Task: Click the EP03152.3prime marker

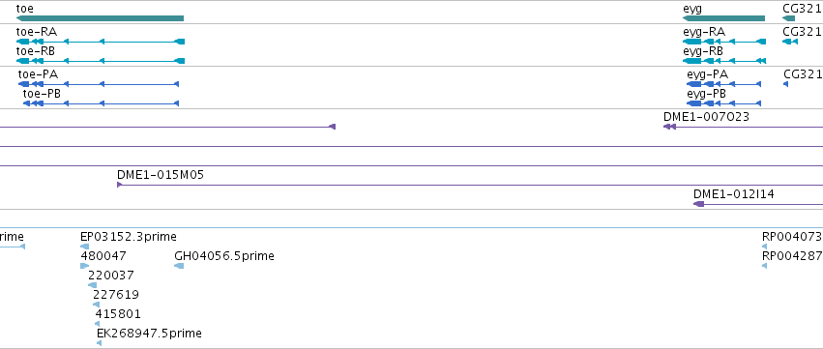Action: 85,247
